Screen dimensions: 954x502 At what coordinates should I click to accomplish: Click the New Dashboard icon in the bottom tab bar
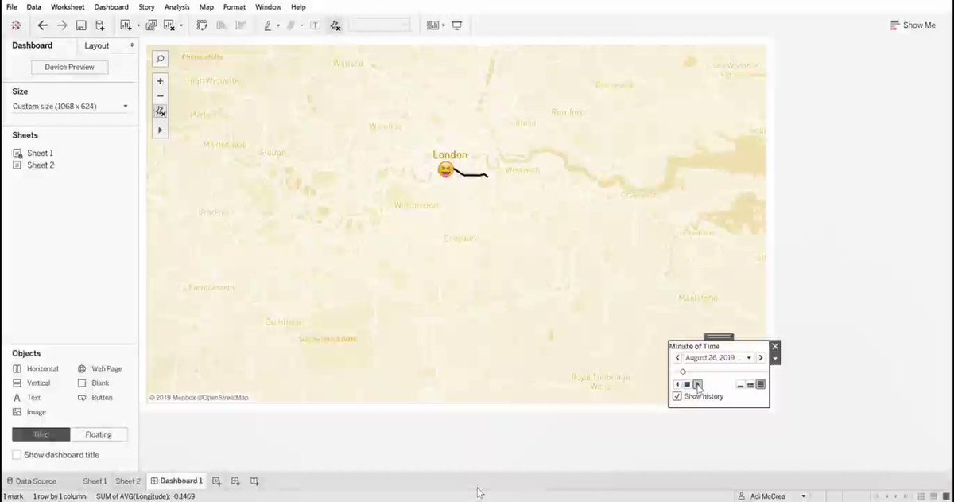point(235,481)
